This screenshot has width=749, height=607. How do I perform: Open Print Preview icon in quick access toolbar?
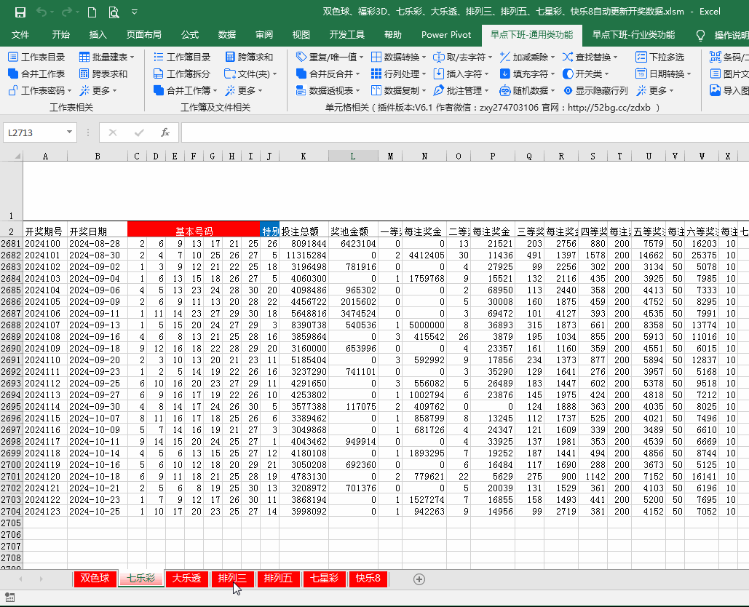click(x=114, y=12)
